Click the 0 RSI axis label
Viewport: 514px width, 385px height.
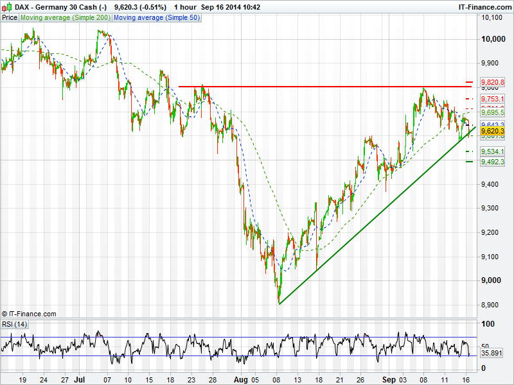[x=483, y=368]
